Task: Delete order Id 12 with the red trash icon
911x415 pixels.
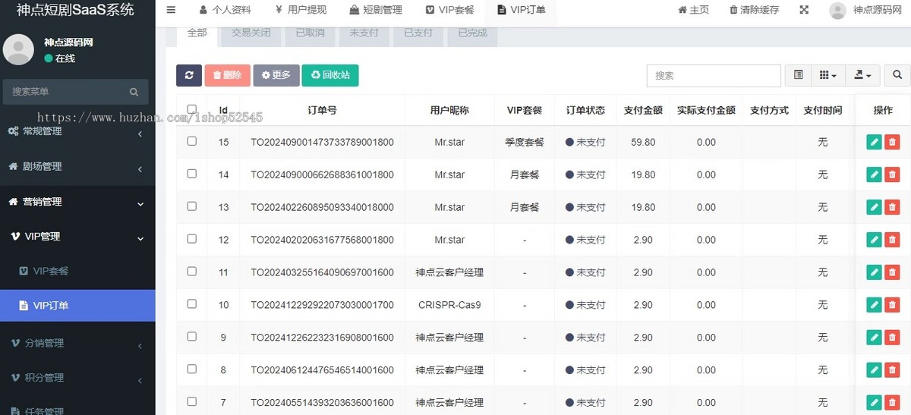Action: point(892,240)
